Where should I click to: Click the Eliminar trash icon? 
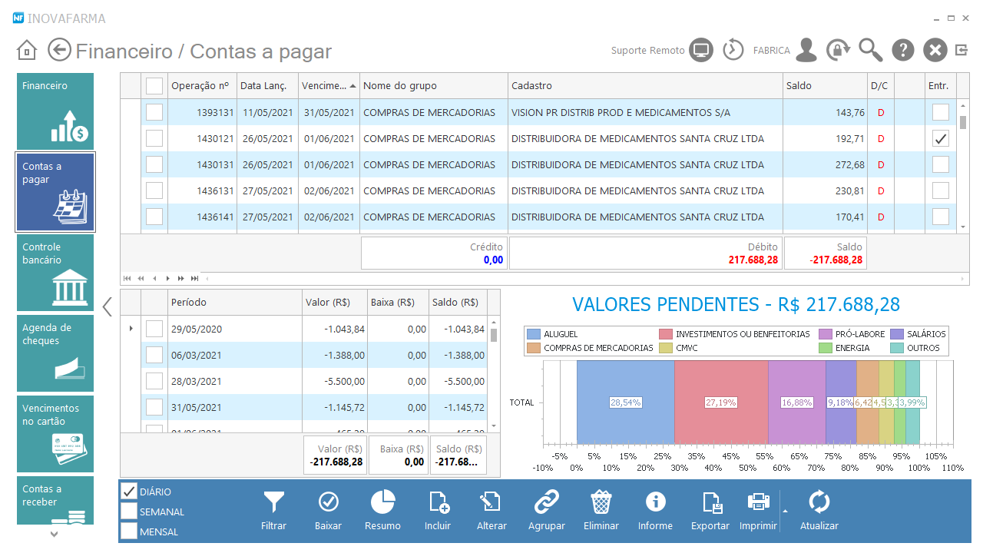pos(601,503)
